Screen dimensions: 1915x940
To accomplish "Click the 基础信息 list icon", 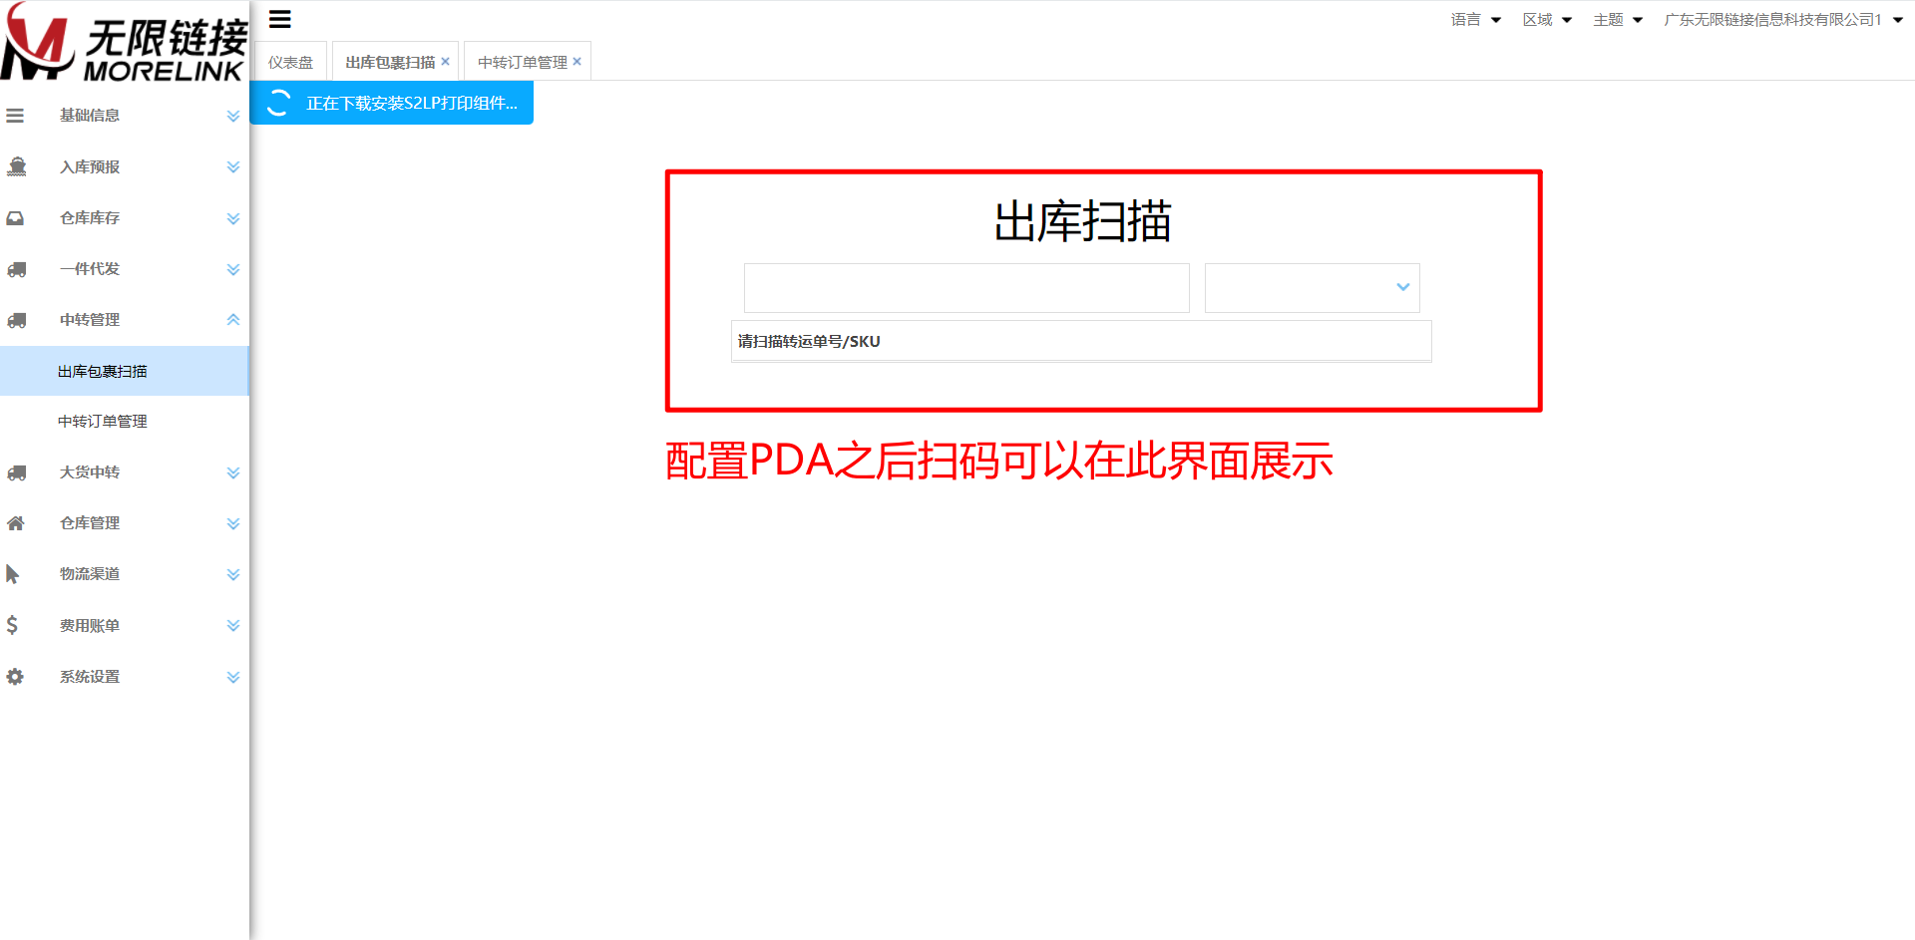I will pyautogui.click(x=15, y=116).
